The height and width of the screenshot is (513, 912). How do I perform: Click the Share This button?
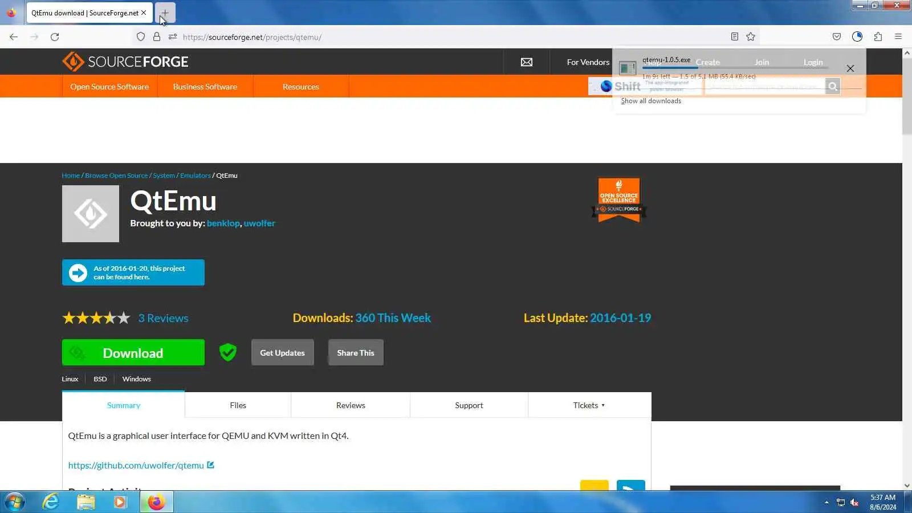coord(356,353)
